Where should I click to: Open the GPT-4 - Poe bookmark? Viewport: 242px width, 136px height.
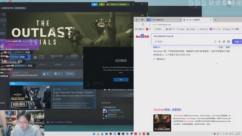pos(215,29)
